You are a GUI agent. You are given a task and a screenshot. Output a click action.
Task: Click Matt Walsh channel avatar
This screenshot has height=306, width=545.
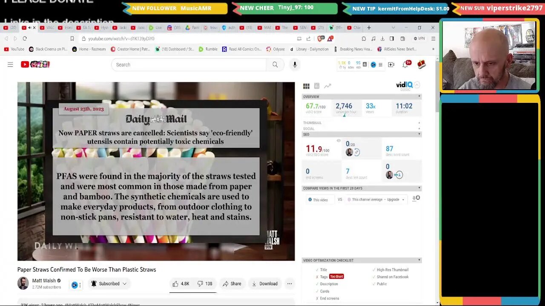tap(23, 283)
